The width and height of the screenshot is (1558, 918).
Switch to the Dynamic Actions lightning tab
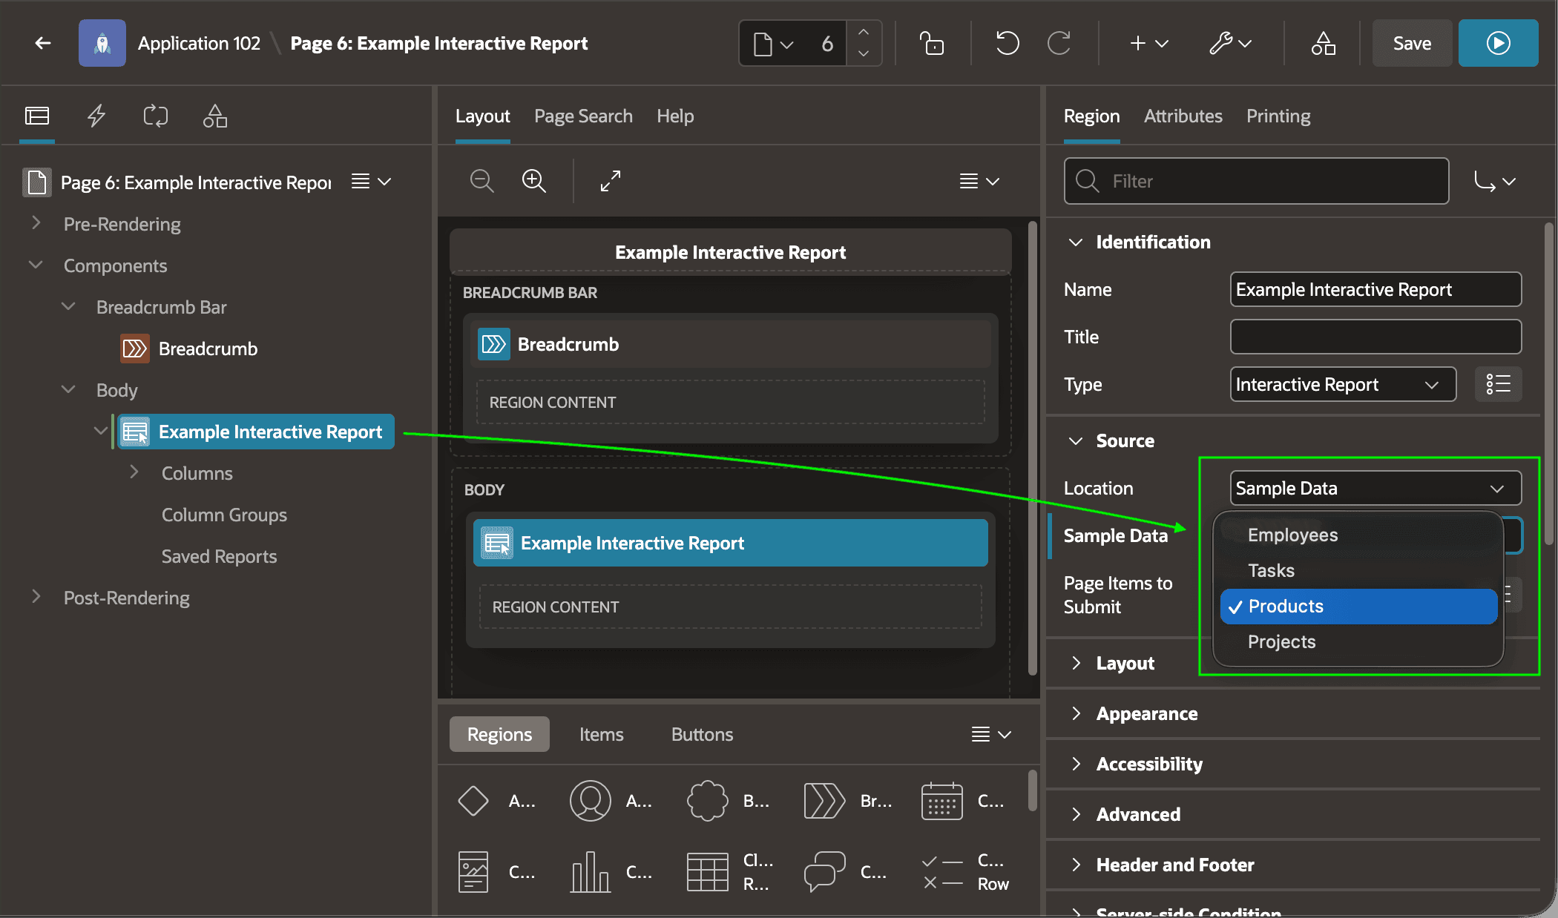point(96,116)
